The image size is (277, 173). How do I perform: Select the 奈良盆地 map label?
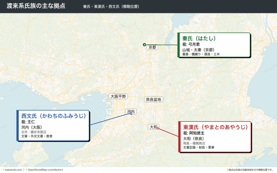point(153,99)
